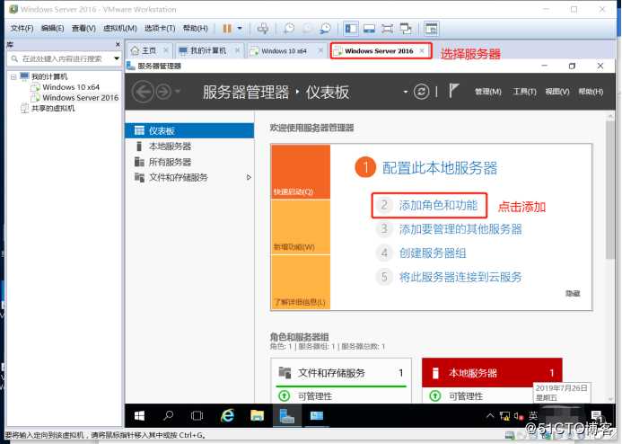
Task: Open the navigation history dropdown arrow
Action: pyautogui.click(x=178, y=92)
